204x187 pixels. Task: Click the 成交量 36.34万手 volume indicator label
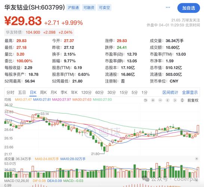pyautogui.click(x=18, y=159)
